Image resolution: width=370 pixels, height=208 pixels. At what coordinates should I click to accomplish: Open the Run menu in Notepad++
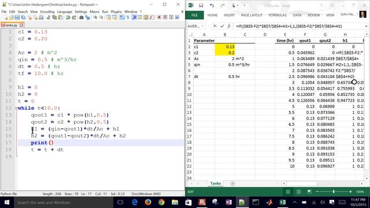coord(105,12)
